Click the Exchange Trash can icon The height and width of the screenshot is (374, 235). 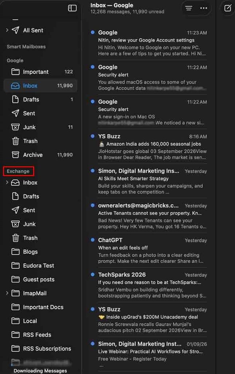tap(15, 238)
